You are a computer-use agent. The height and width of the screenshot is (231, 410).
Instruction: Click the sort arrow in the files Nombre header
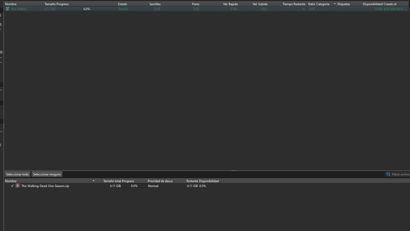(x=94, y=181)
